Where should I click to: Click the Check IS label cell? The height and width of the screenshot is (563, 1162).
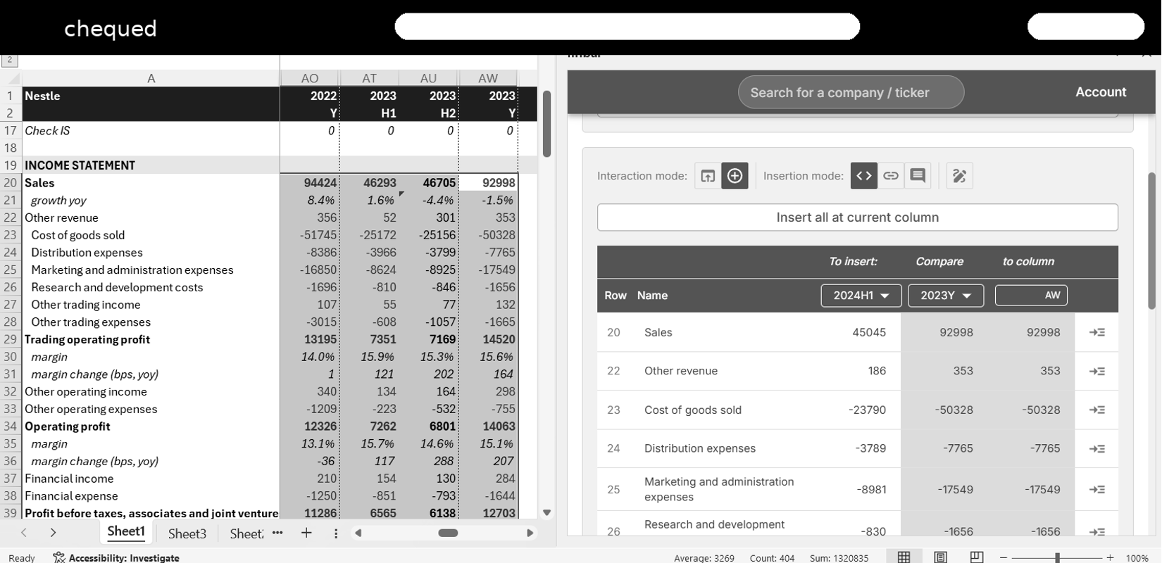pos(151,131)
